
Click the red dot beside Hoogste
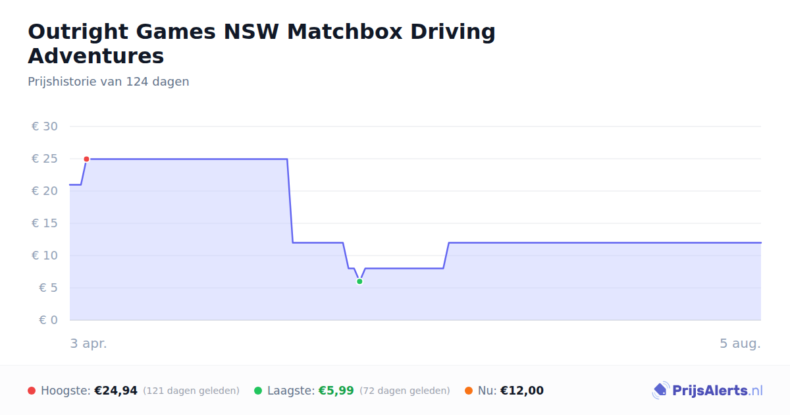[x=32, y=391]
